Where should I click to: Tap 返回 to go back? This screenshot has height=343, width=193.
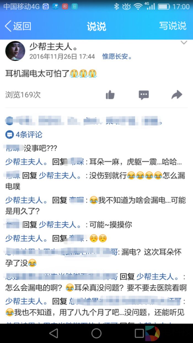pos(22,26)
